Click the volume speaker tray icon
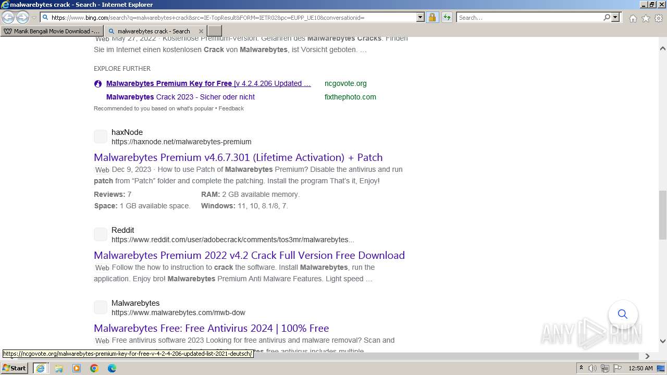 (592, 368)
